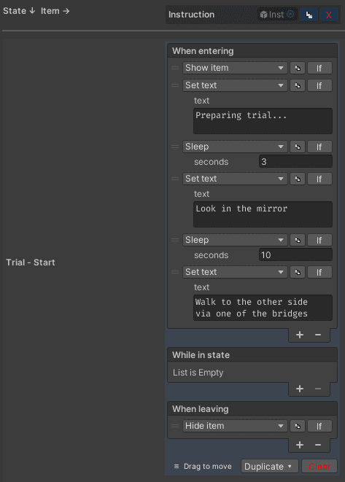Click the object picker circle beside Inst
This screenshot has width=345, height=482.
290,15
